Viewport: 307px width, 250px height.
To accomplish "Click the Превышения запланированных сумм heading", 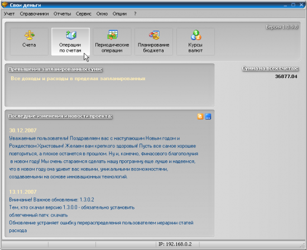I will (55, 70).
